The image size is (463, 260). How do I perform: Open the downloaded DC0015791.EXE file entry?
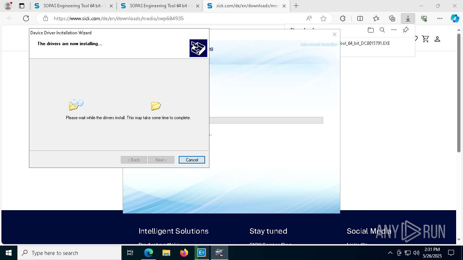click(x=365, y=43)
